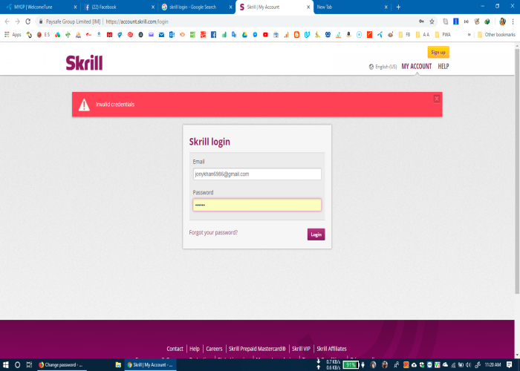Viewport: 520px width, 371px height.
Task: Dismiss the Invalid credentials alert with its X
Action: click(x=437, y=99)
